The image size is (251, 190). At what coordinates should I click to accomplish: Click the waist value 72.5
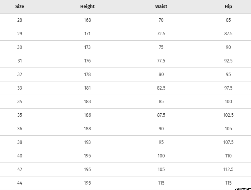pyautogui.click(x=161, y=34)
